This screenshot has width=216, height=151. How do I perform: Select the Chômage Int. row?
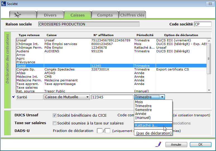pyautogui.click(x=111, y=44)
